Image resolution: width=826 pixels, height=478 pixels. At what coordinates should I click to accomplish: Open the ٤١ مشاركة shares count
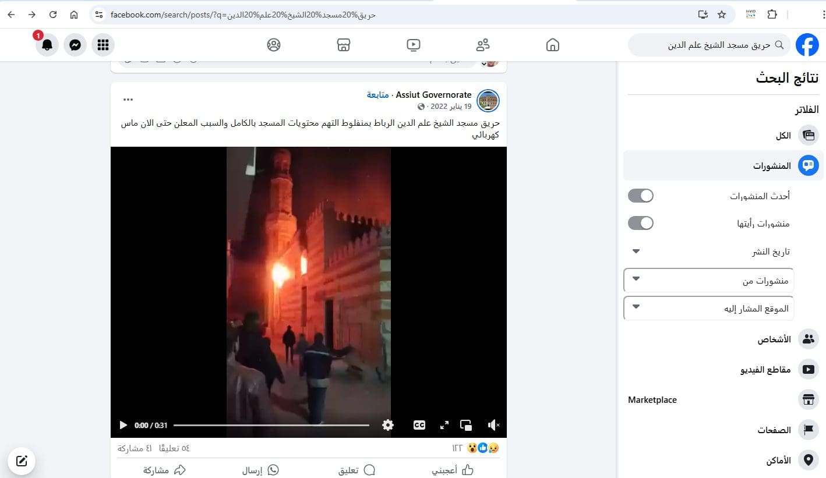pos(135,448)
